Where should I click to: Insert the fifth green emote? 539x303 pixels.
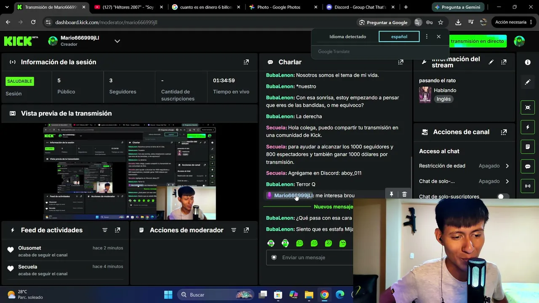tap(328, 243)
